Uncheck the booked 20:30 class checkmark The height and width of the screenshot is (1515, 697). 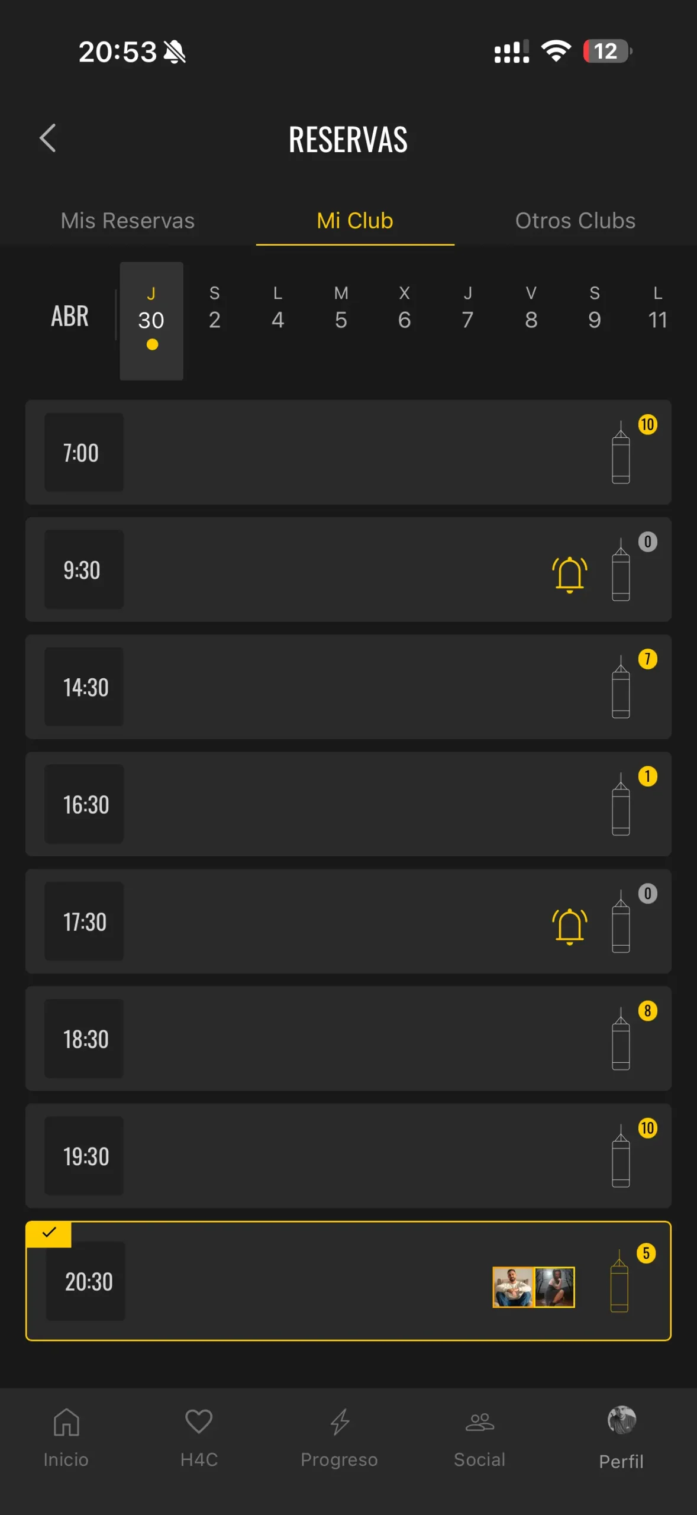(x=49, y=1233)
